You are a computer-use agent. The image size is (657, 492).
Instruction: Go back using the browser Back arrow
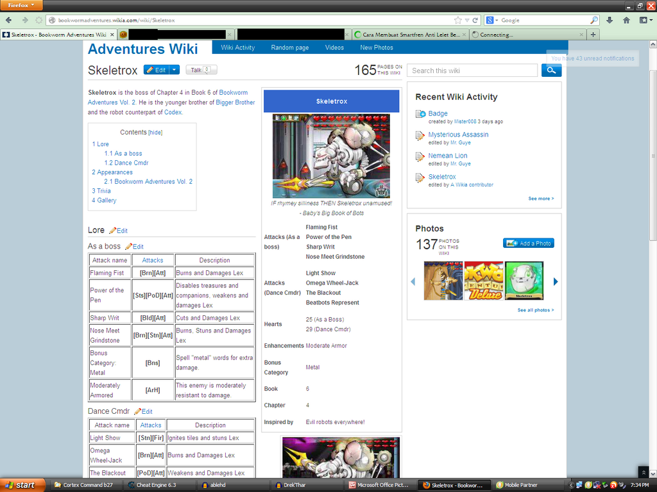click(x=9, y=20)
